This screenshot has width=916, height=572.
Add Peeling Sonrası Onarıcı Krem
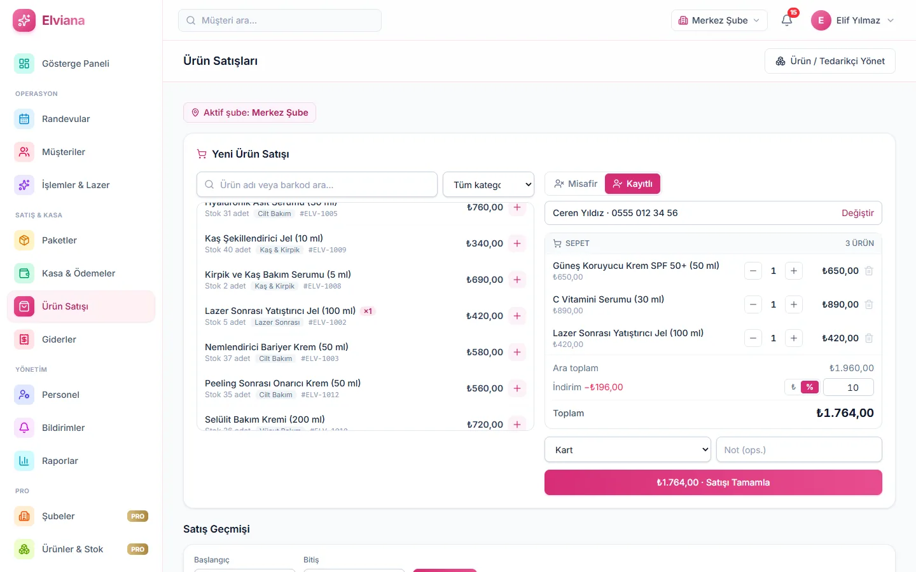pyautogui.click(x=517, y=388)
